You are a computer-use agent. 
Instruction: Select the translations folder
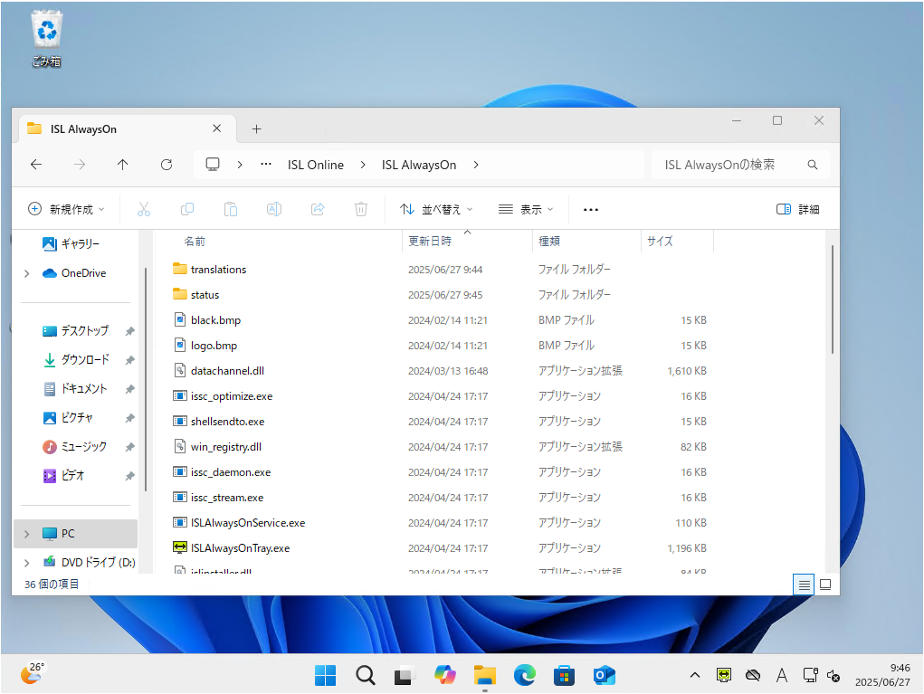click(x=218, y=270)
